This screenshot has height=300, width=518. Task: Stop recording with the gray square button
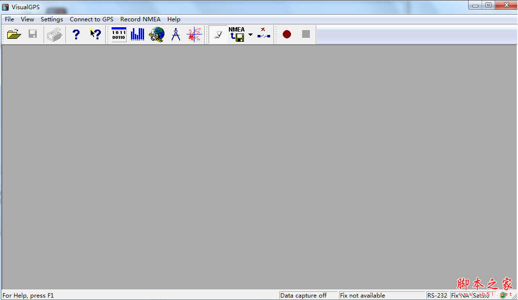(306, 34)
